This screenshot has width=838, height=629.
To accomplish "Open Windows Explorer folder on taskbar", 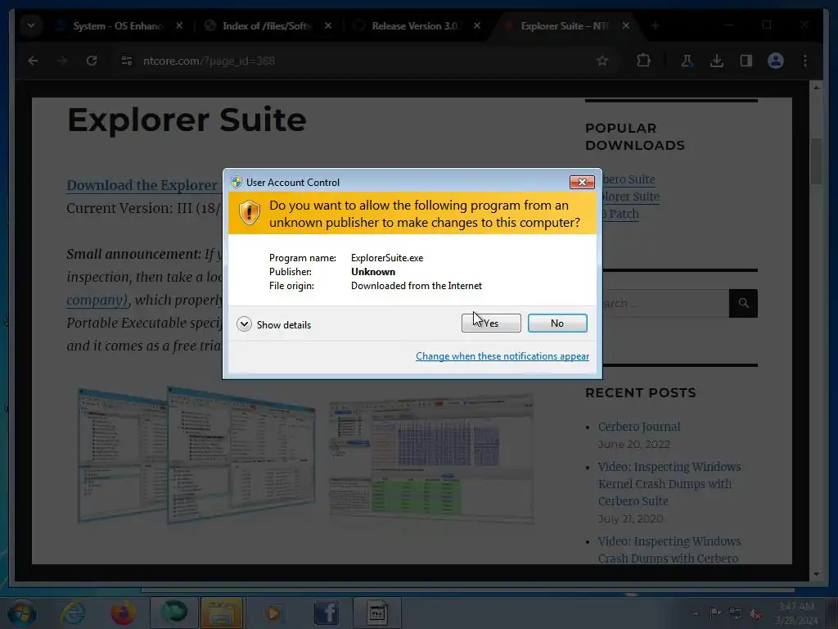I will 222,613.
